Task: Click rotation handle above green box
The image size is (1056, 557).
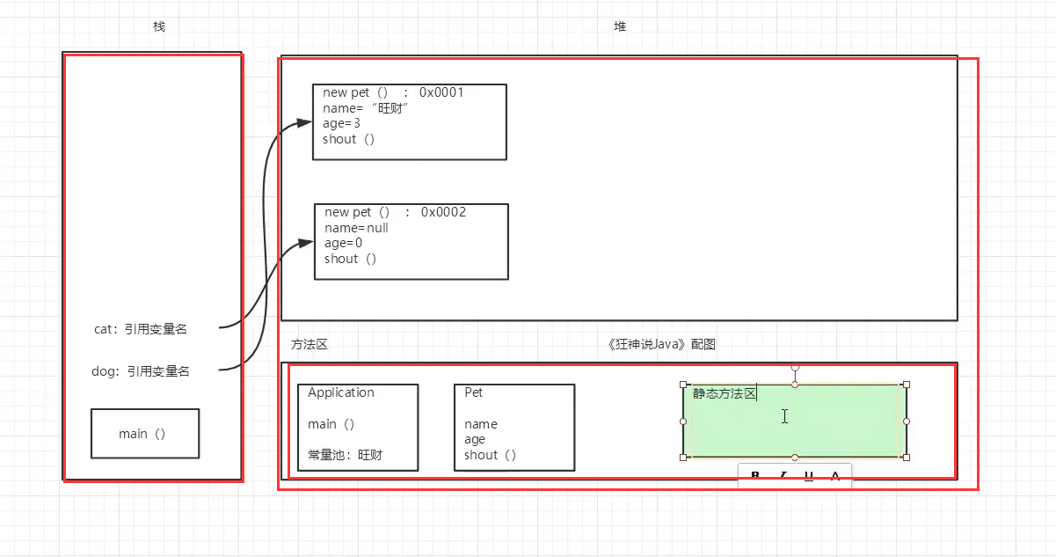Action: (x=795, y=367)
